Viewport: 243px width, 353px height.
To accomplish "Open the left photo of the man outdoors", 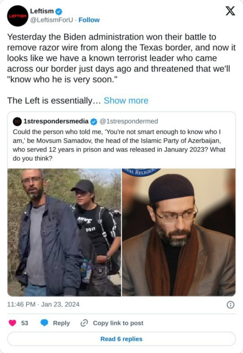I will (x=64, y=232).
